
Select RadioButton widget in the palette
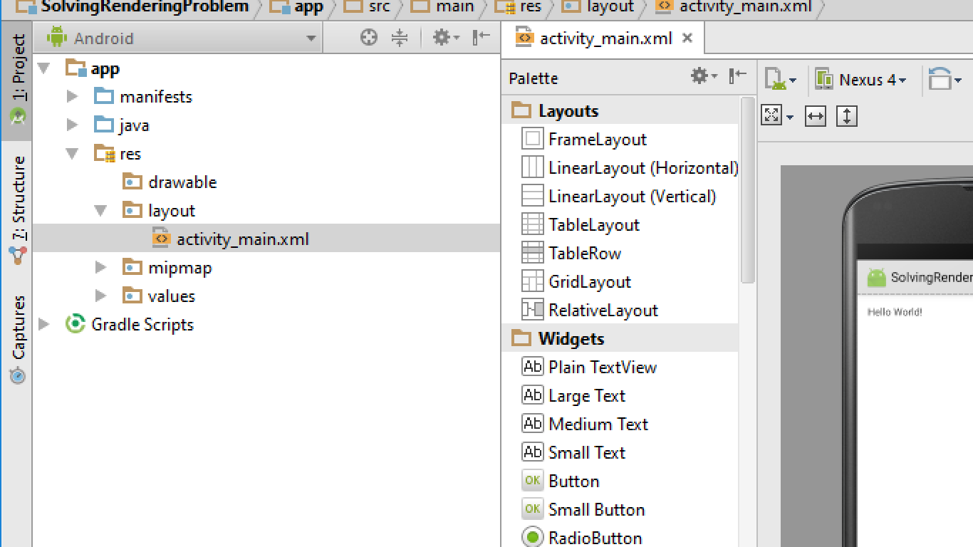click(583, 538)
